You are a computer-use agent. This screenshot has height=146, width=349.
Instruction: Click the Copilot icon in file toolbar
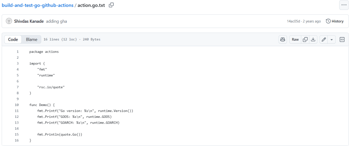click(x=283, y=39)
